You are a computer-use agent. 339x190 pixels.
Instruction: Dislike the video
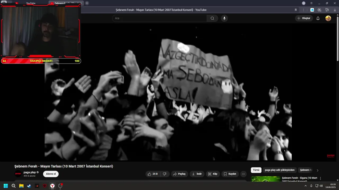point(164,174)
